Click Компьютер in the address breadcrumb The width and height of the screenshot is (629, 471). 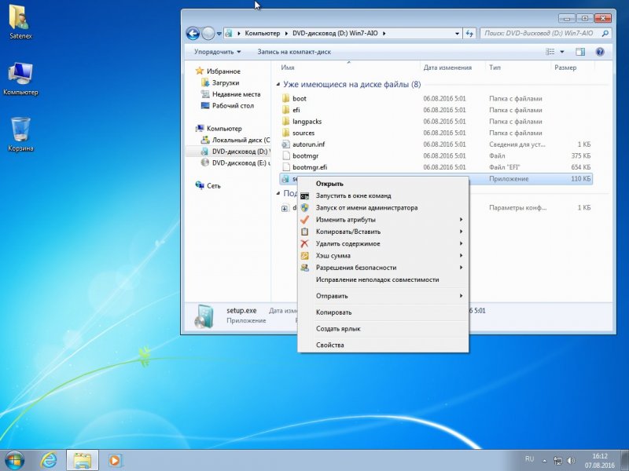(x=263, y=33)
